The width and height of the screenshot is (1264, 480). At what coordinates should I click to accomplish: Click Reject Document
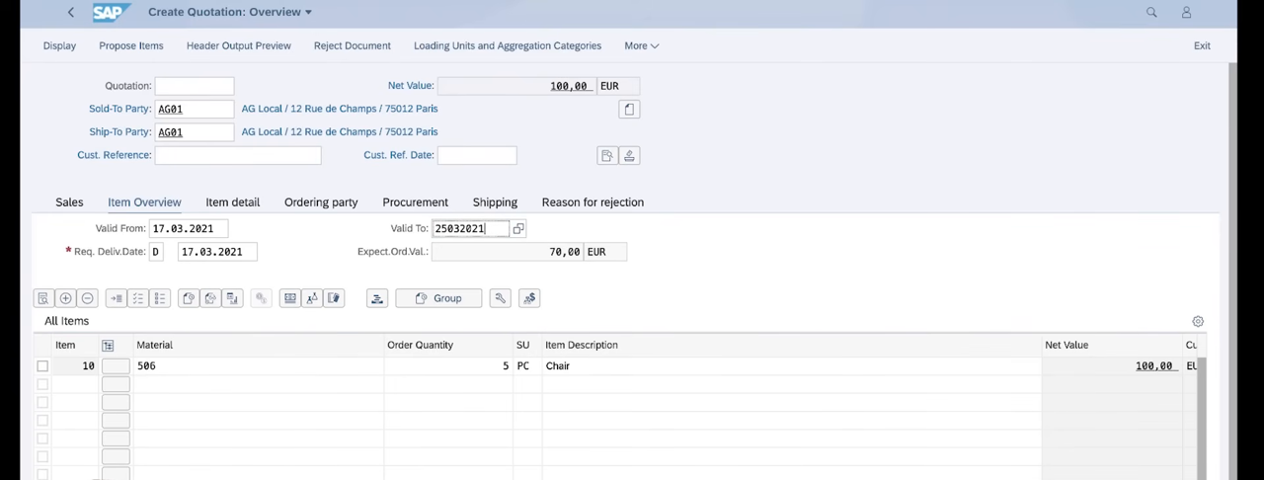coord(353,45)
